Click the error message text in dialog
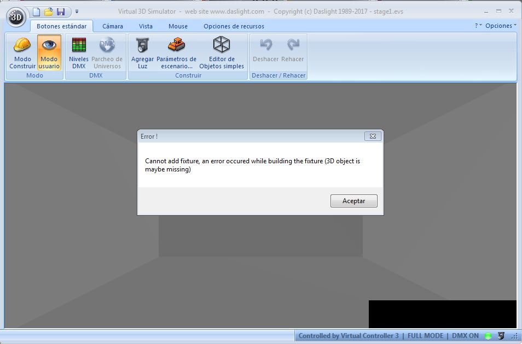522x344 pixels. pyautogui.click(x=252, y=165)
